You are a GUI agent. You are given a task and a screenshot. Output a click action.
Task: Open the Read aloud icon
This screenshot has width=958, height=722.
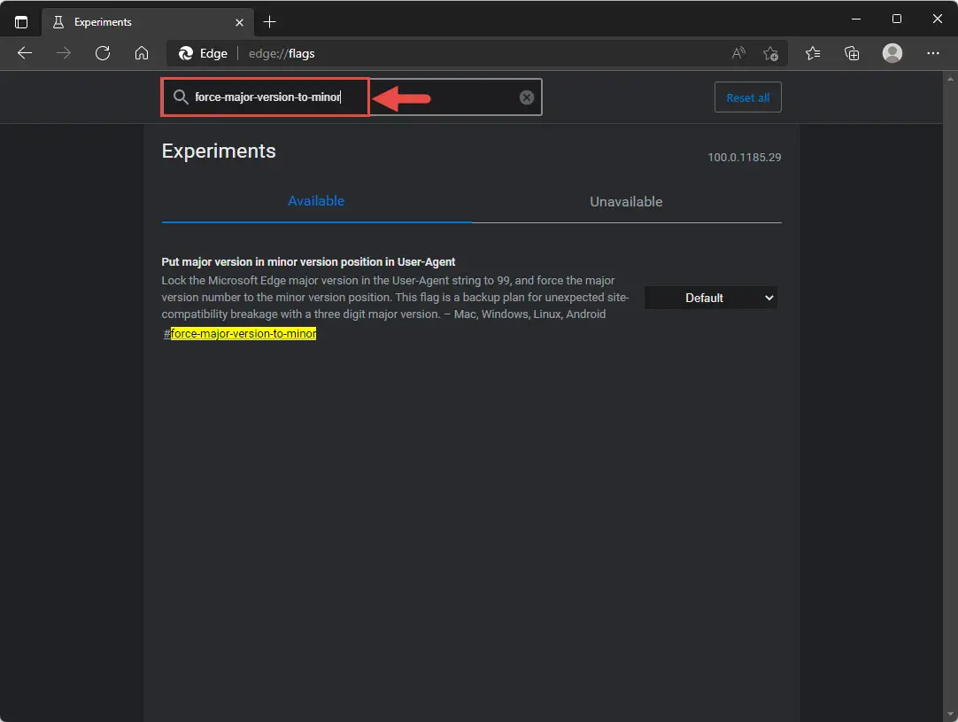(738, 53)
